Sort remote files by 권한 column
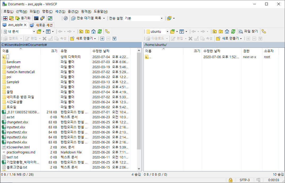 pos(252,51)
